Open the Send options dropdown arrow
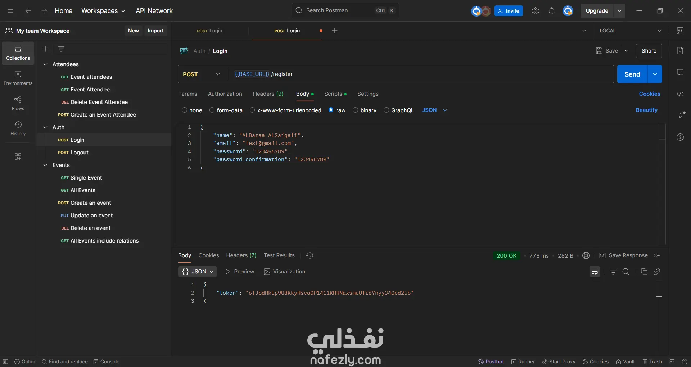The height and width of the screenshot is (367, 691). tap(655, 74)
